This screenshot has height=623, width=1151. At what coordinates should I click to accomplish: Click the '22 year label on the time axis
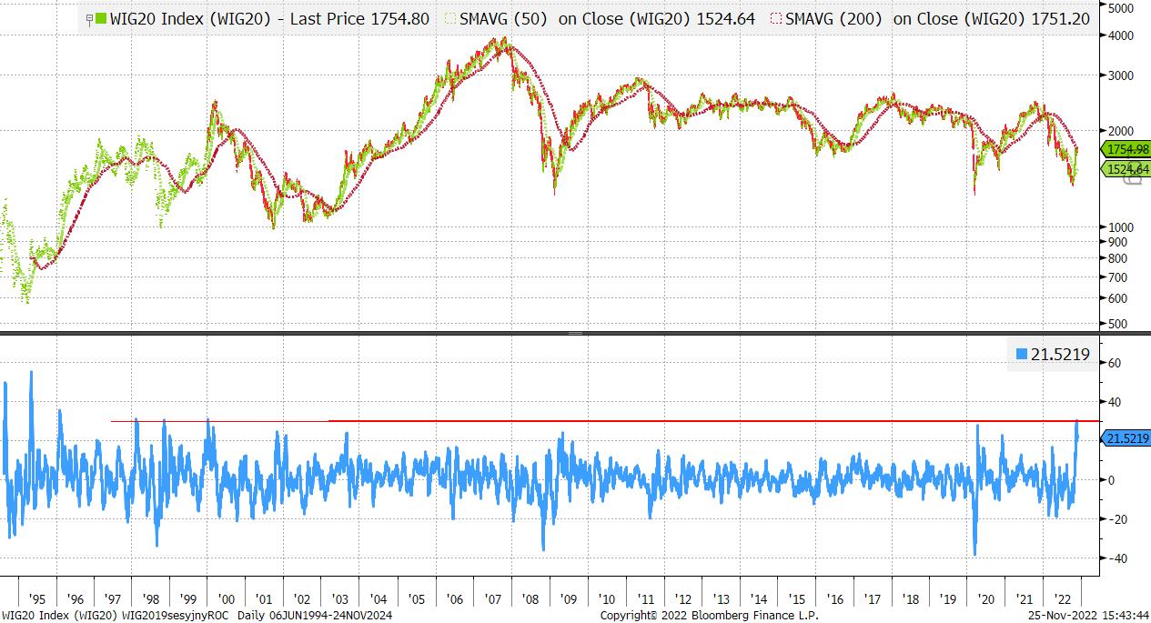1063,599
